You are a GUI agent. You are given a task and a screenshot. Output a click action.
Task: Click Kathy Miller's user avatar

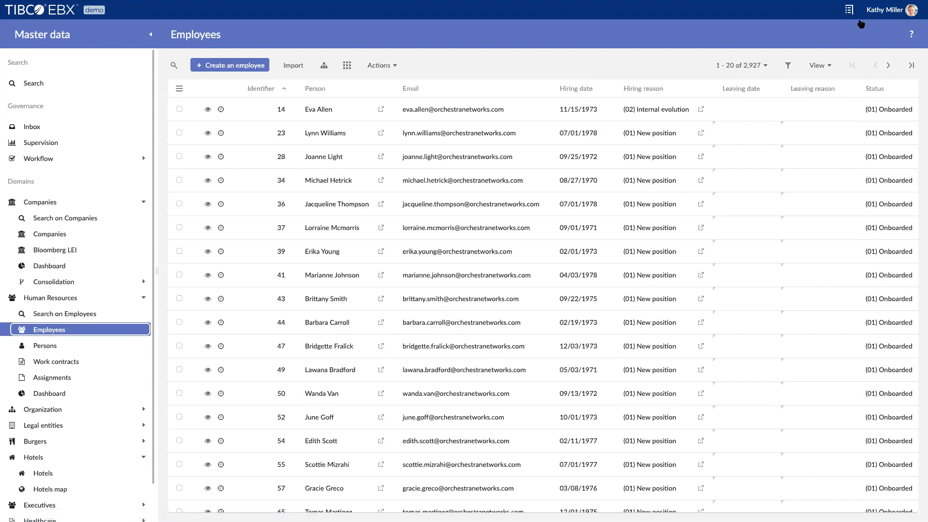pos(912,10)
